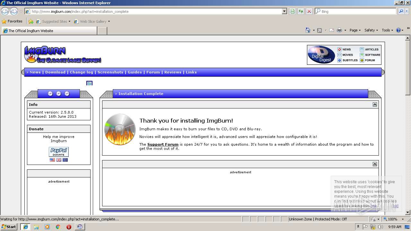Click the Read Mail envelope icon

click(x=331, y=30)
